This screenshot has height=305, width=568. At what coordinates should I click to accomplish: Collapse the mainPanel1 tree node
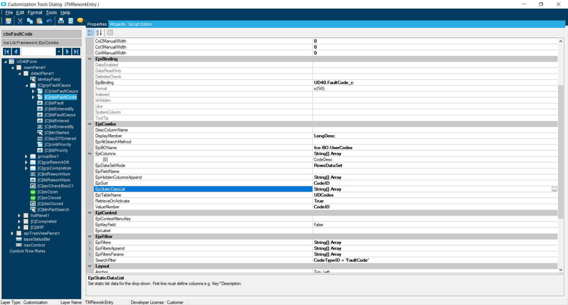(12, 68)
